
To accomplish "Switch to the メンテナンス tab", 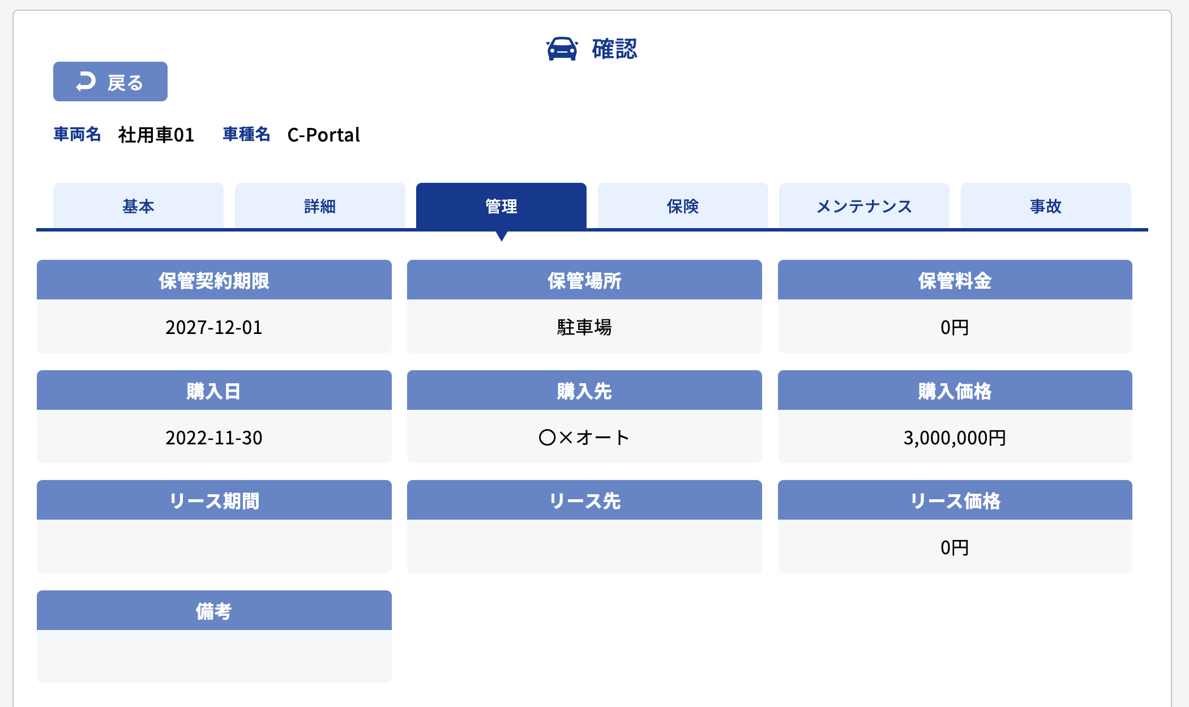I will [x=864, y=206].
